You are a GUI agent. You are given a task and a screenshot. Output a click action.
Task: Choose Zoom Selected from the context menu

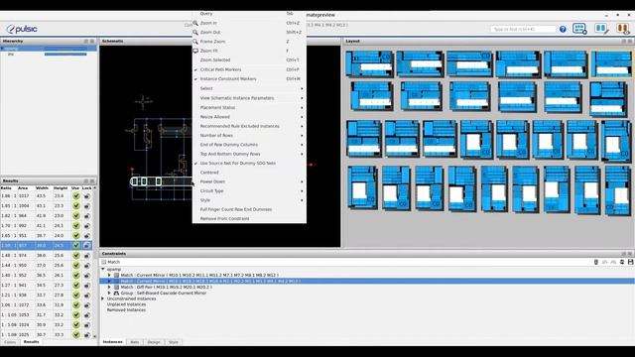(249, 59)
